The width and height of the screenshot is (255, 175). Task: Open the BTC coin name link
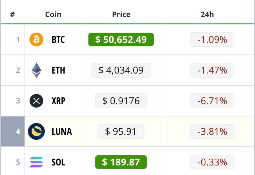(58, 39)
